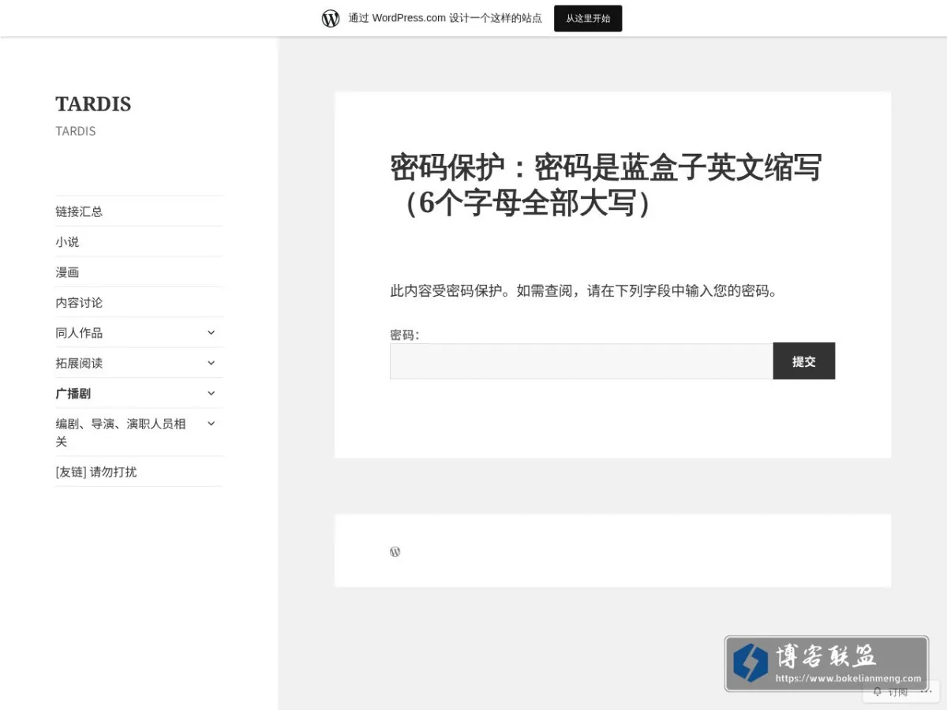Image resolution: width=947 pixels, height=710 pixels.
Task: Click the 通过 WordPress.com 设计一个这样的站点 text
Action: (445, 18)
